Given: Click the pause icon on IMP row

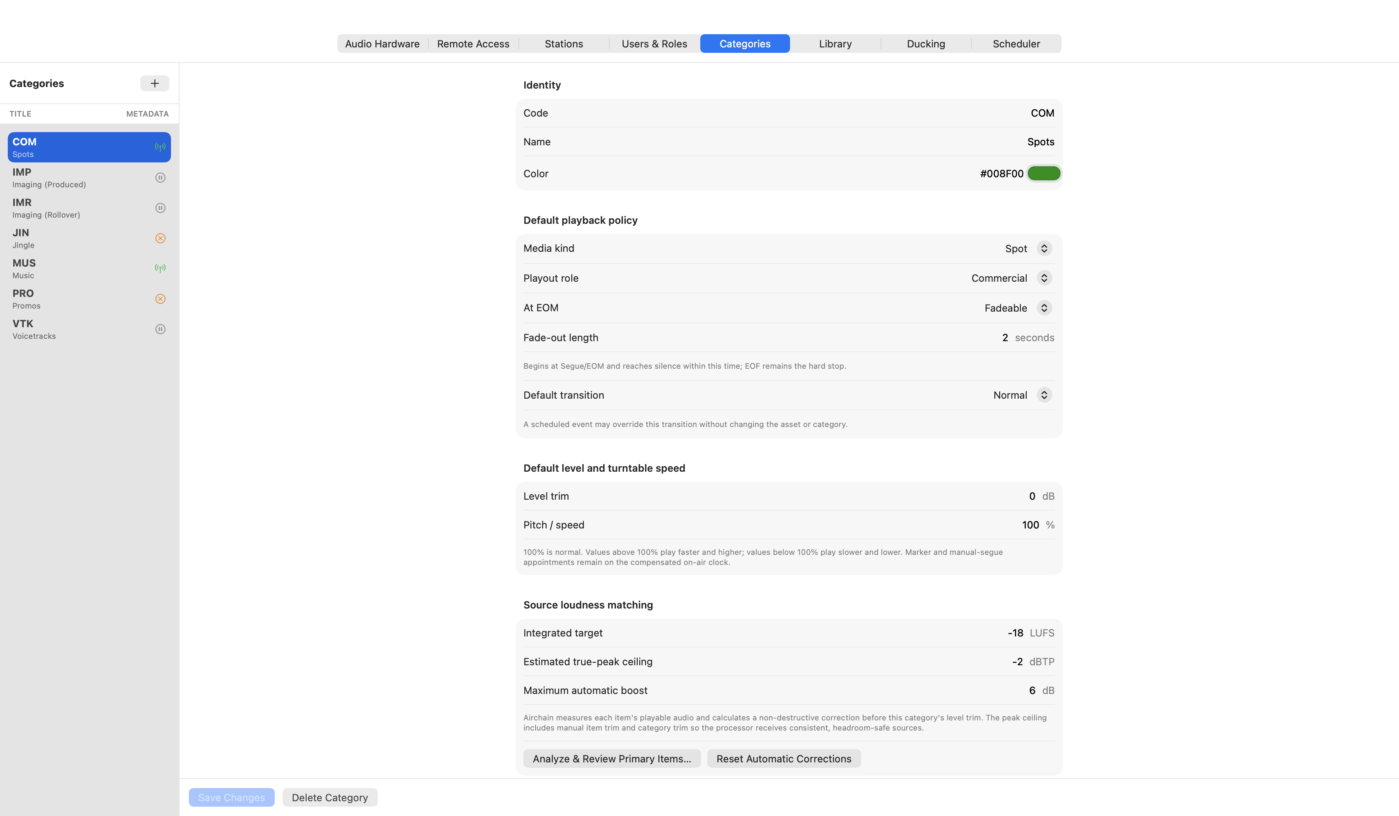Looking at the screenshot, I should coord(160,178).
